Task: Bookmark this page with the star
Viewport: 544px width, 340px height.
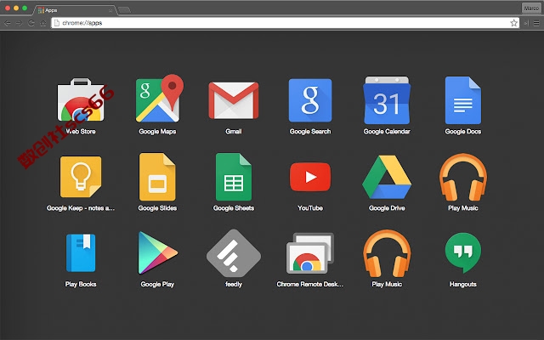Action: tap(513, 23)
